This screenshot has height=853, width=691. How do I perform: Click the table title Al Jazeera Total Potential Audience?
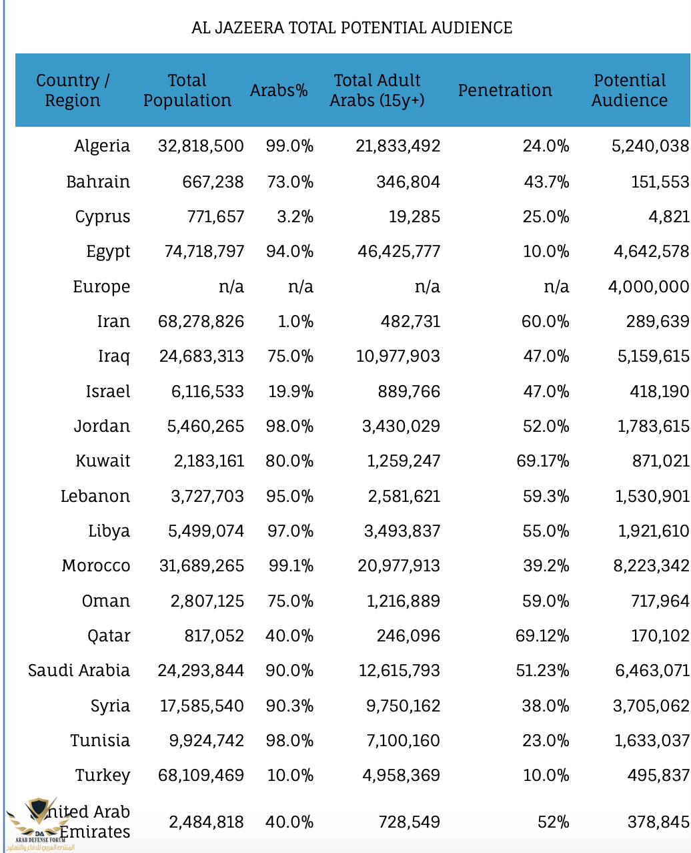click(352, 28)
